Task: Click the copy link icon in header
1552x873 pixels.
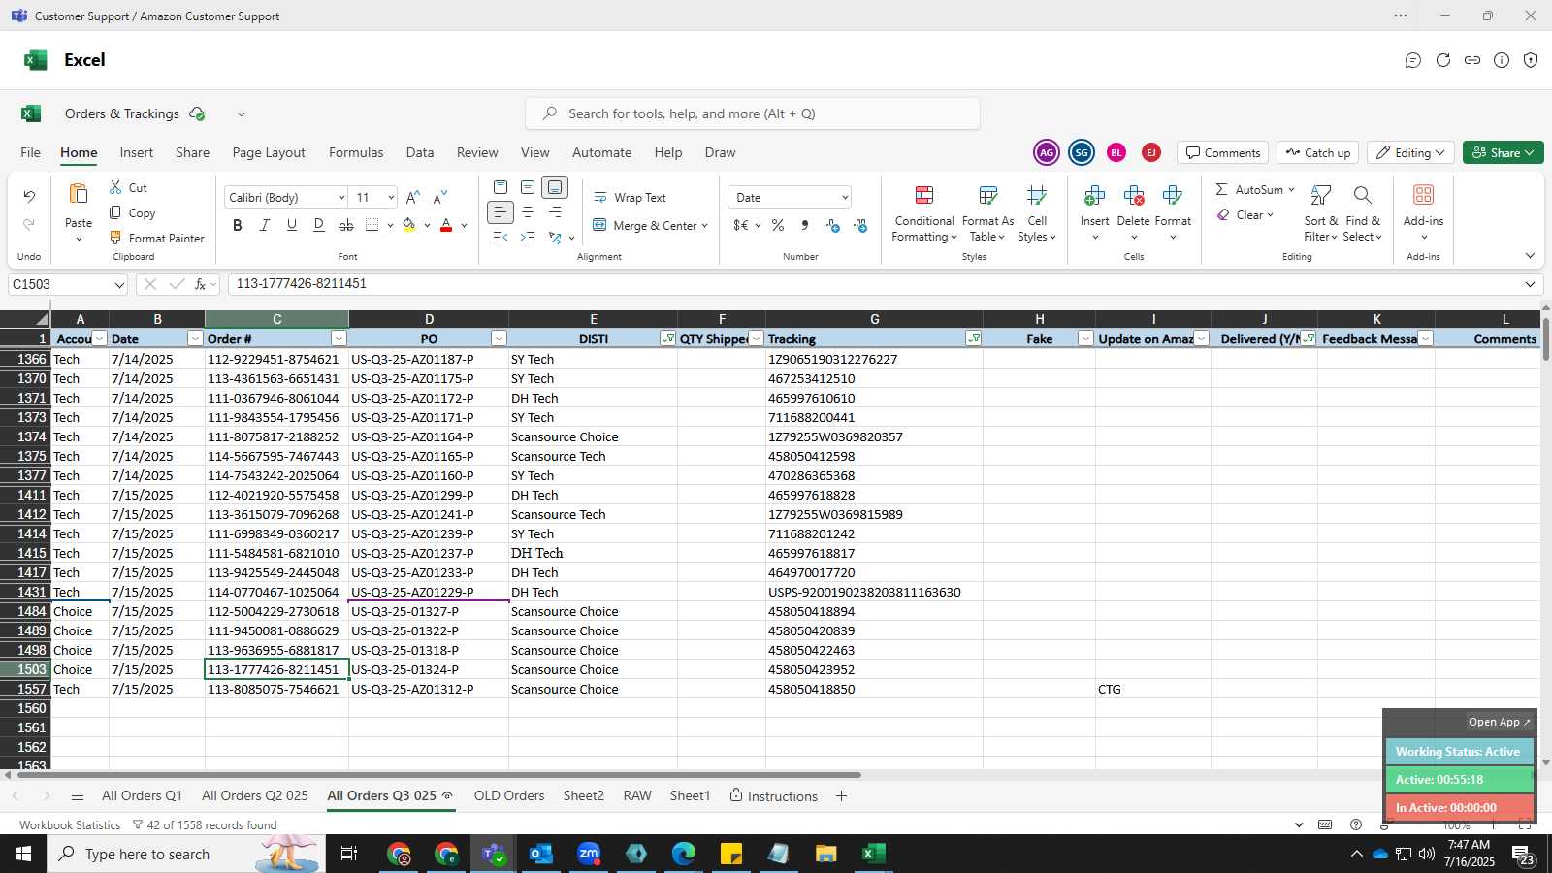Action: click(x=1472, y=60)
